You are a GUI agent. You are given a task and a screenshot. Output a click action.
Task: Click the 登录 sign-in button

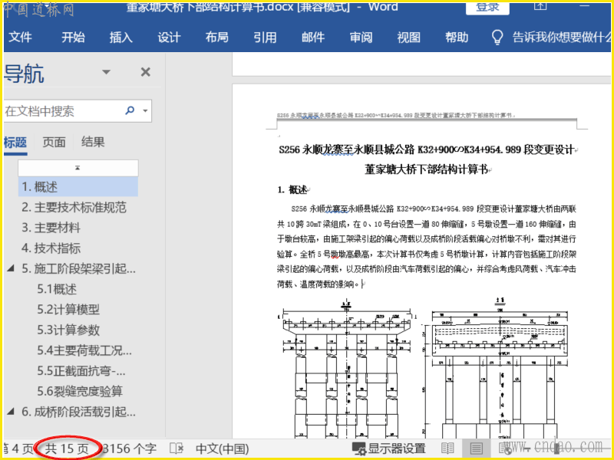coord(487,8)
